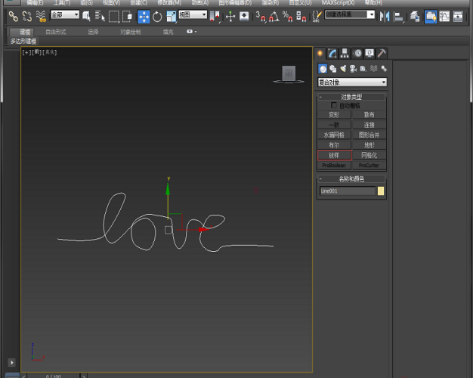Select the Helpers category icon
This screenshot has width=473, height=378.
tap(363, 69)
